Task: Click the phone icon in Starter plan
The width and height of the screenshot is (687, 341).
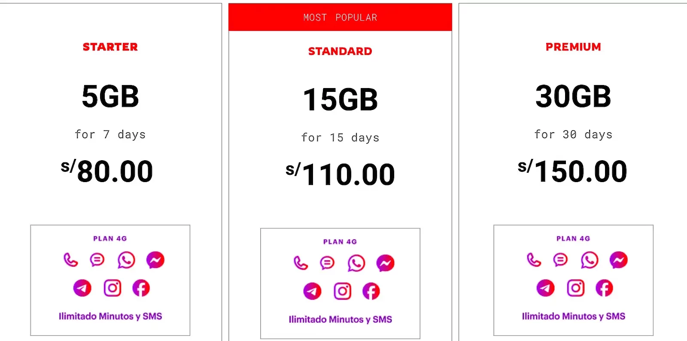Action: tap(71, 260)
